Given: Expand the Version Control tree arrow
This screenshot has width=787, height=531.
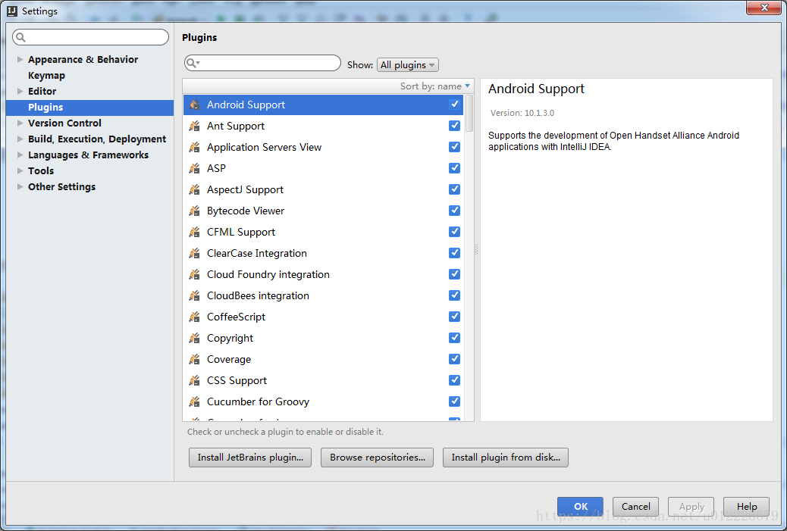Looking at the screenshot, I should point(20,123).
